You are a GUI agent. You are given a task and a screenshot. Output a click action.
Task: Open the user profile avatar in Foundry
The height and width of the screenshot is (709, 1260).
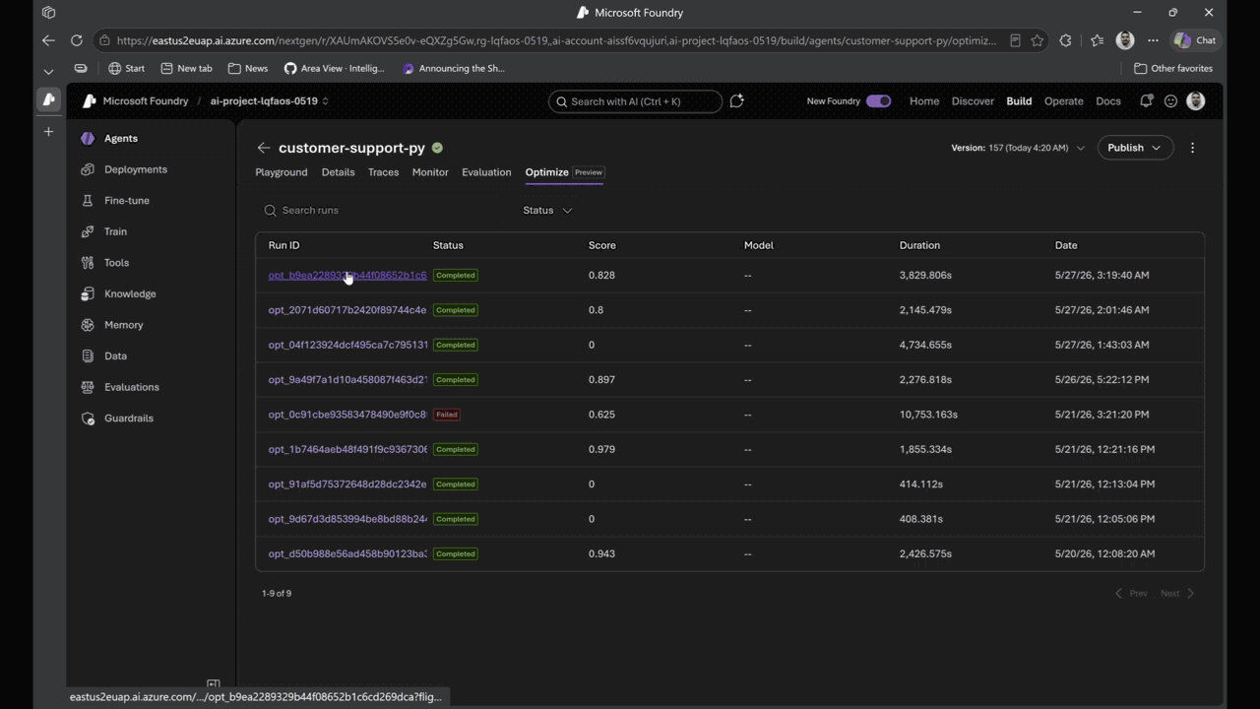(x=1195, y=101)
